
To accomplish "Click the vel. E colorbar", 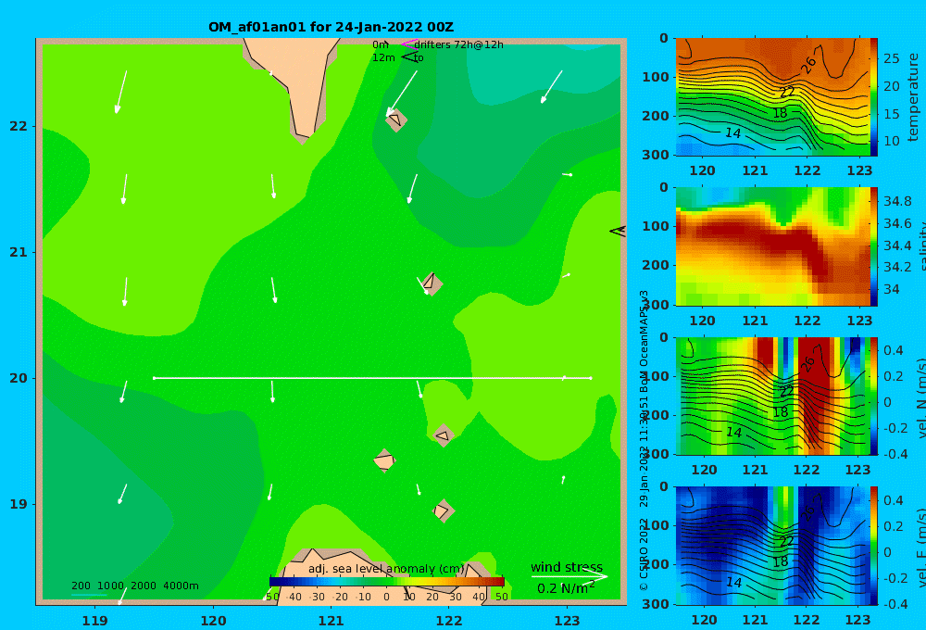I will (x=873, y=546).
